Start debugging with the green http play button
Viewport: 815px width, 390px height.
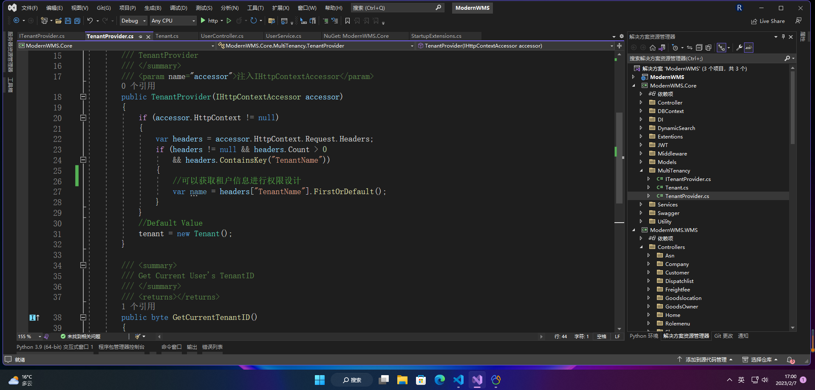pos(204,20)
